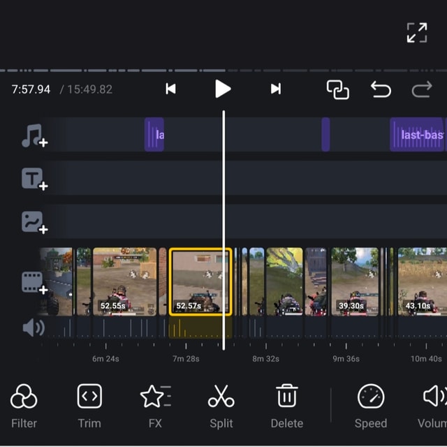This screenshot has height=447, width=447.
Task: Open the Volume tool
Action: 433,406
